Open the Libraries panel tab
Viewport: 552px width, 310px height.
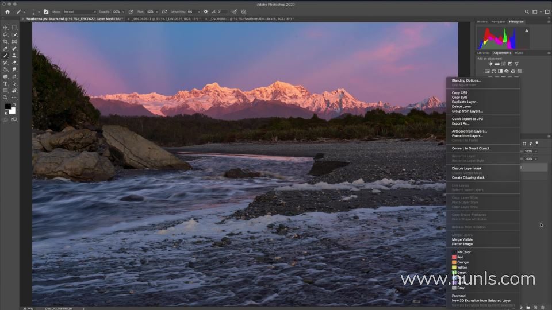[483, 53]
